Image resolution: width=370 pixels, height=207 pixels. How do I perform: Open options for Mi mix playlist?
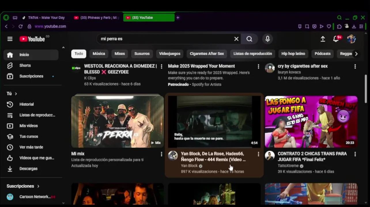click(161, 154)
